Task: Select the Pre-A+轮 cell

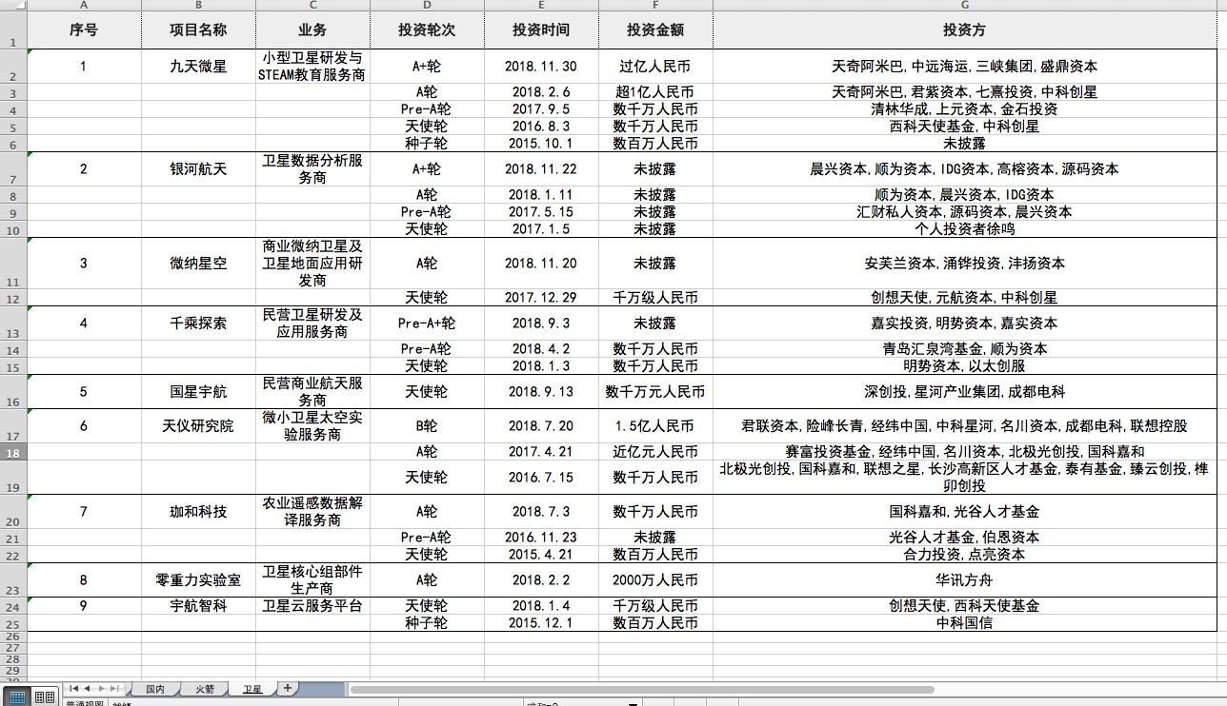Action: (427, 324)
